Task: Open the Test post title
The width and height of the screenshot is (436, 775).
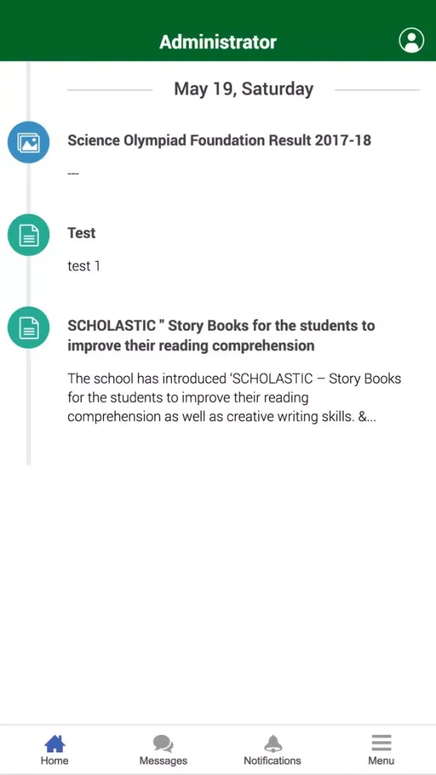Action: pyautogui.click(x=81, y=232)
